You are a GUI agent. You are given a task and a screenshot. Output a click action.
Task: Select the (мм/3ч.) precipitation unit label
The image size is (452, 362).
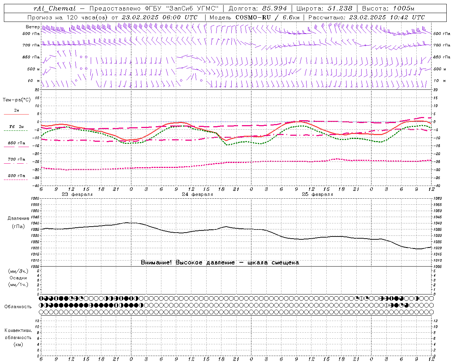click(x=18, y=271)
